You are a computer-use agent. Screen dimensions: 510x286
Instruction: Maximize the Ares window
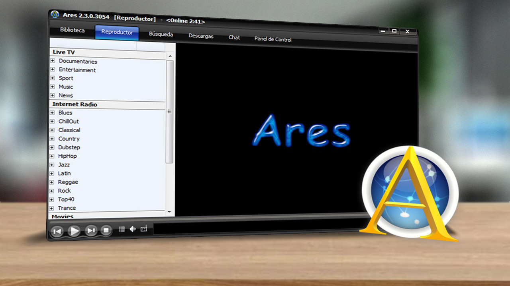[394, 31]
